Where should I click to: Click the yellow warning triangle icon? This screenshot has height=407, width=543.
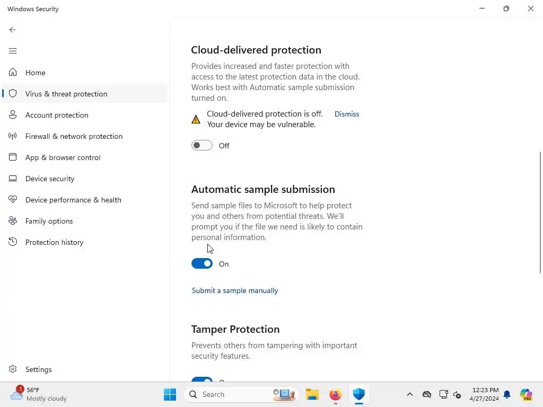pyautogui.click(x=196, y=119)
